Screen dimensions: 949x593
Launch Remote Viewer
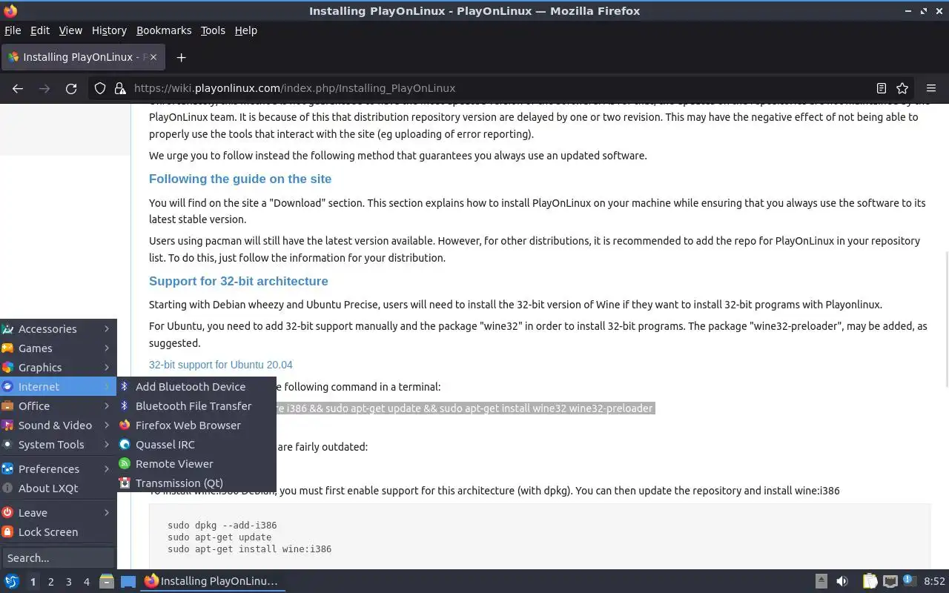[196, 463]
